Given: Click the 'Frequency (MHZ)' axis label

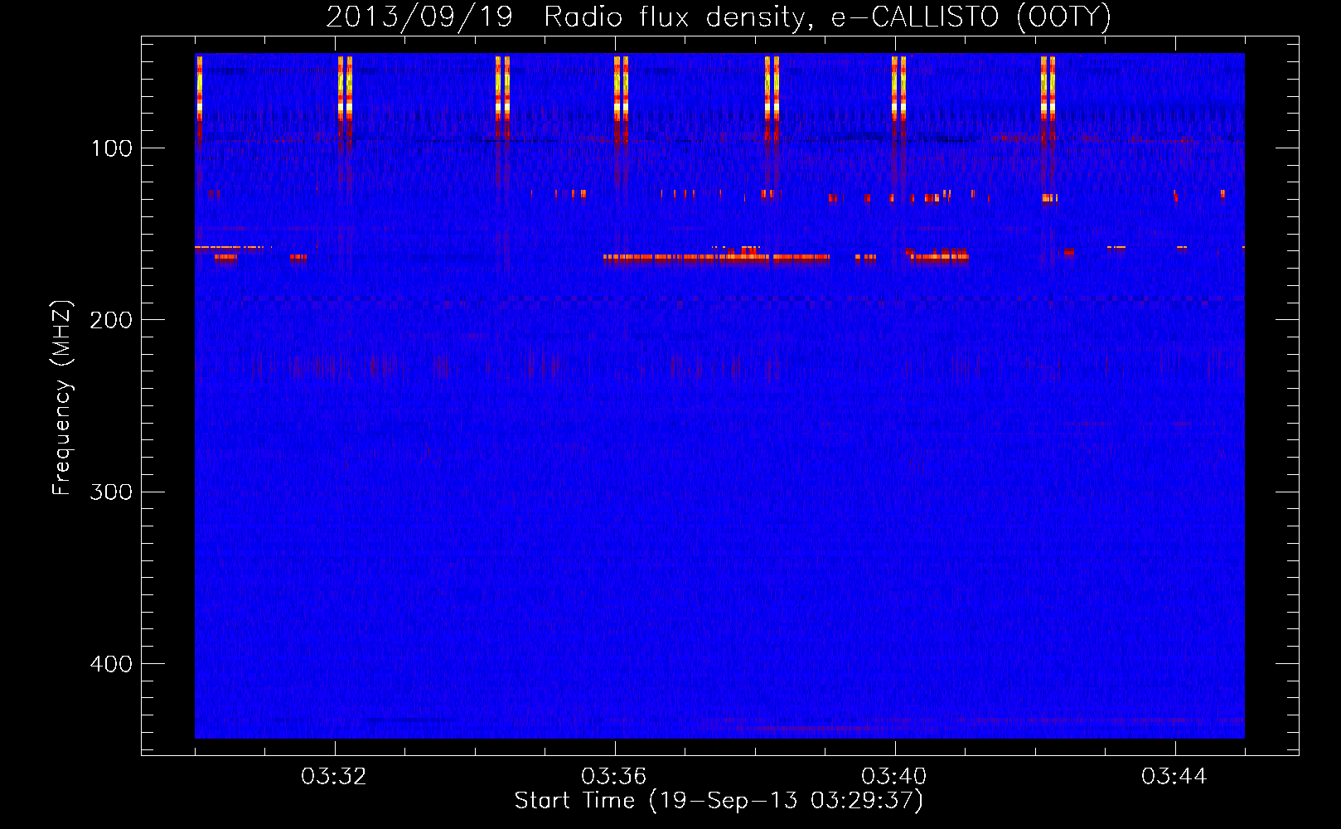Looking at the screenshot, I should click(x=62, y=398).
